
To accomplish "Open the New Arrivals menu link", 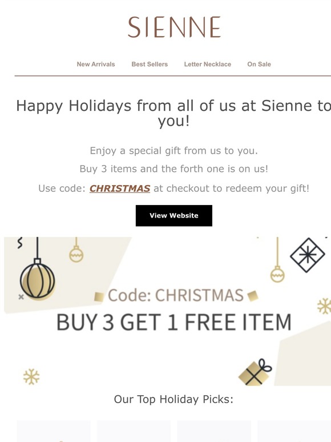I will point(96,65).
